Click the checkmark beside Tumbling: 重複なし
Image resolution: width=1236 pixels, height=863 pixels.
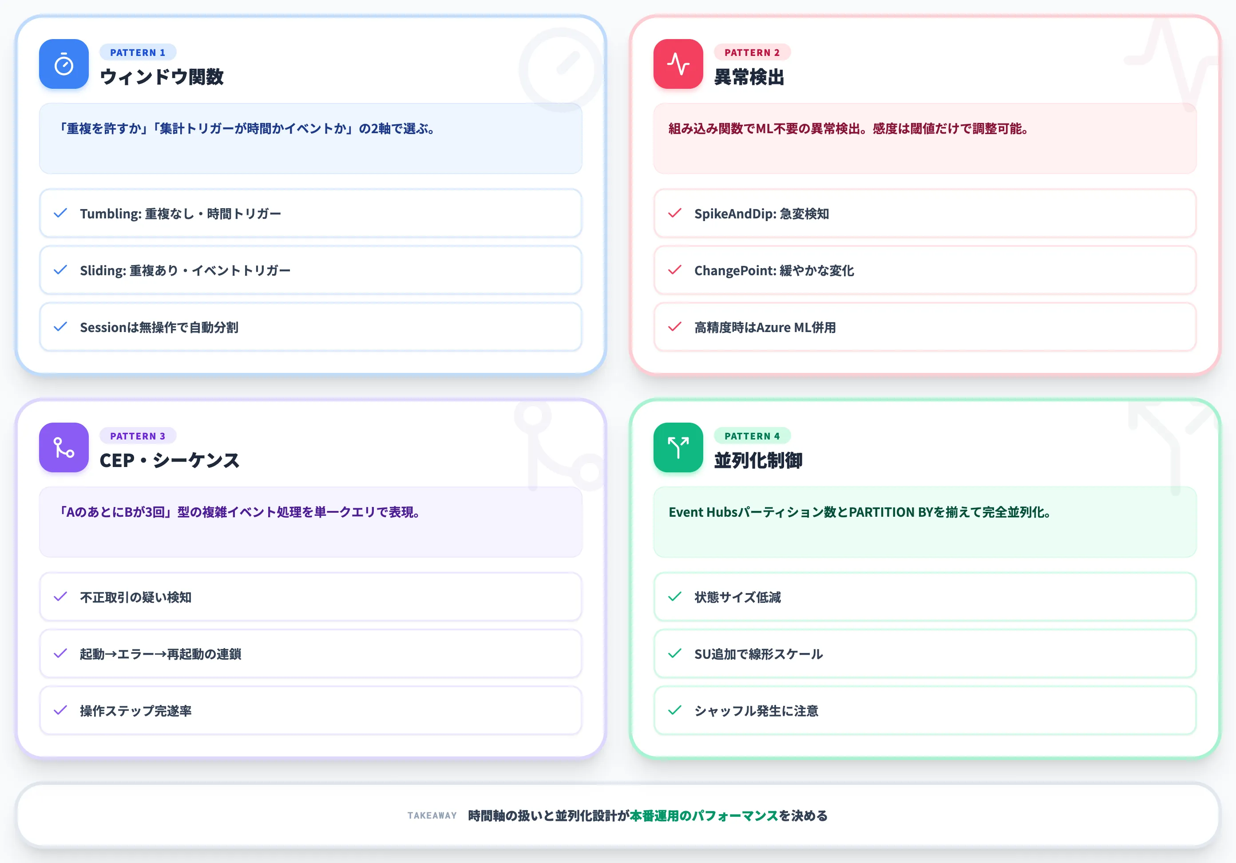61,213
